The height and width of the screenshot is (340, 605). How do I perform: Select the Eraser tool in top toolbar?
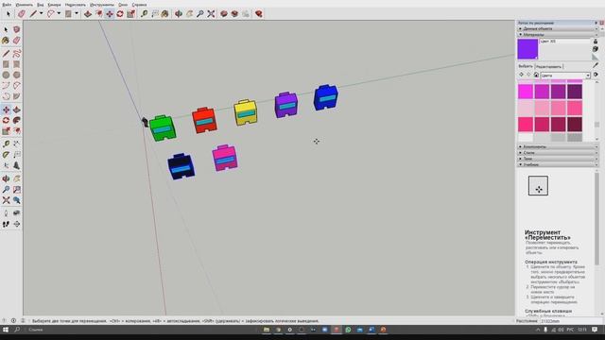[x=21, y=14]
